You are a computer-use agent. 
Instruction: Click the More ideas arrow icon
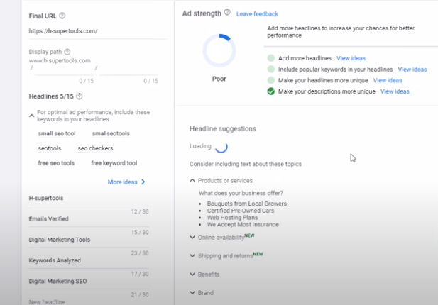[x=143, y=182]
